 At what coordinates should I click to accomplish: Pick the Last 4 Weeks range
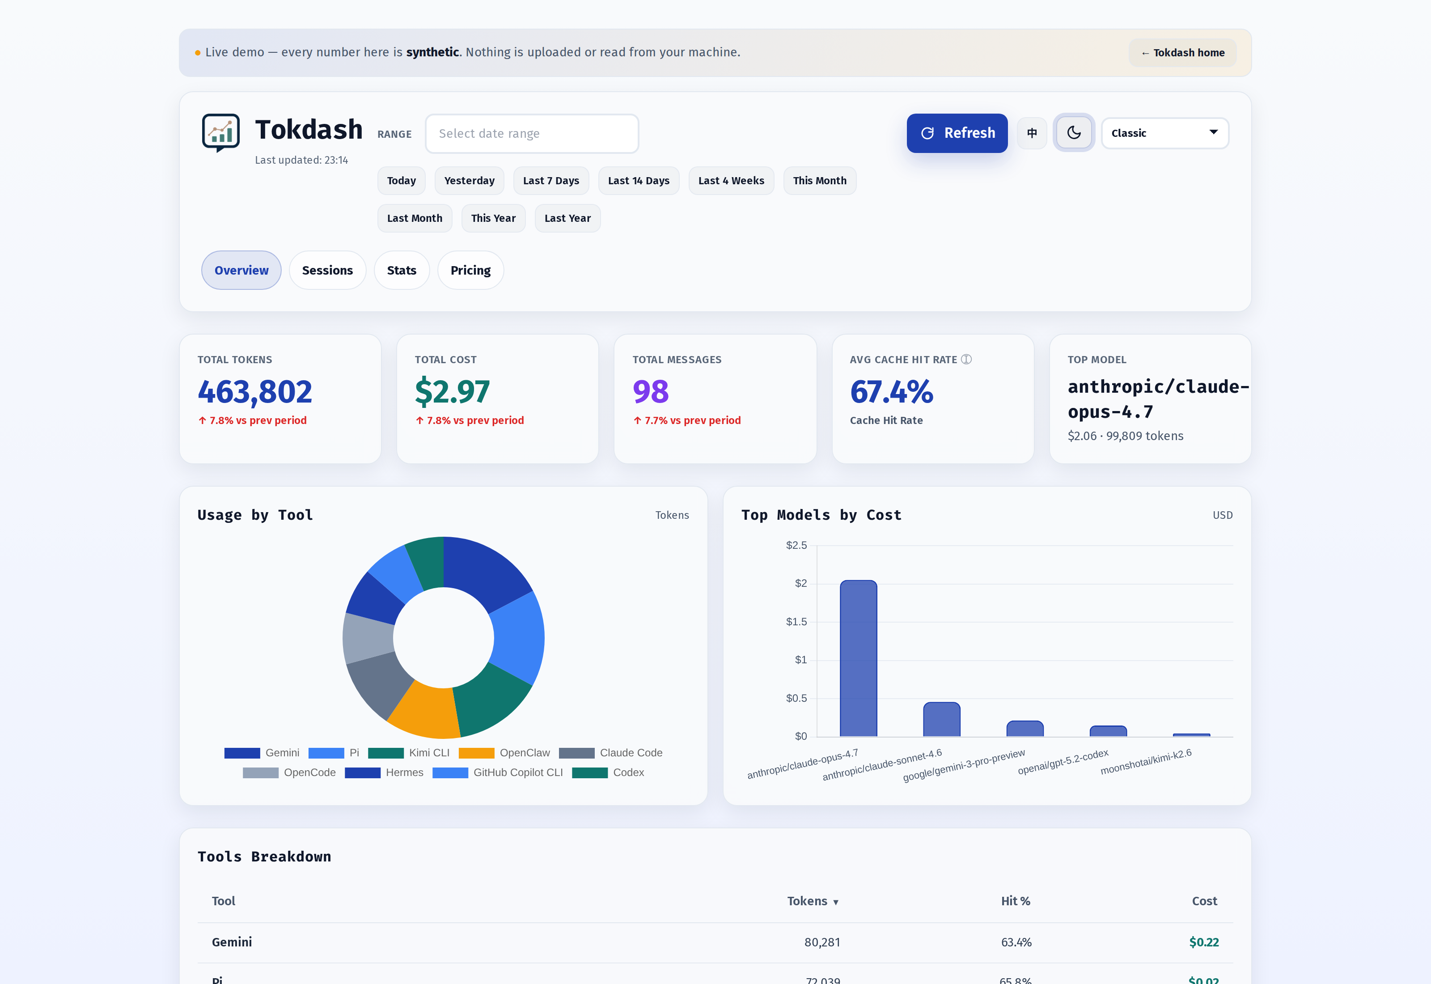(731, 181)
